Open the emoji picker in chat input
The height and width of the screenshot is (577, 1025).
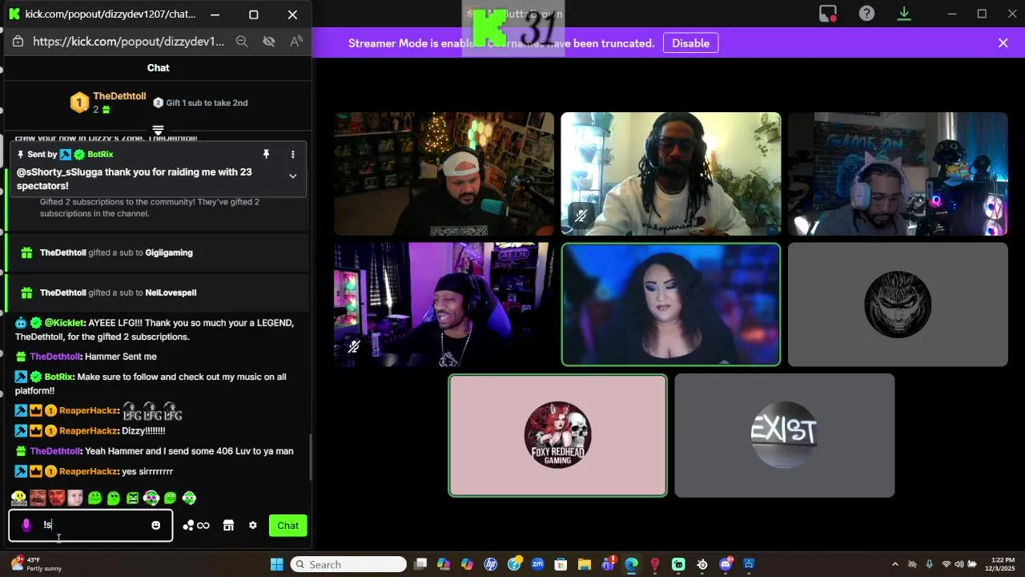point(155,526)
